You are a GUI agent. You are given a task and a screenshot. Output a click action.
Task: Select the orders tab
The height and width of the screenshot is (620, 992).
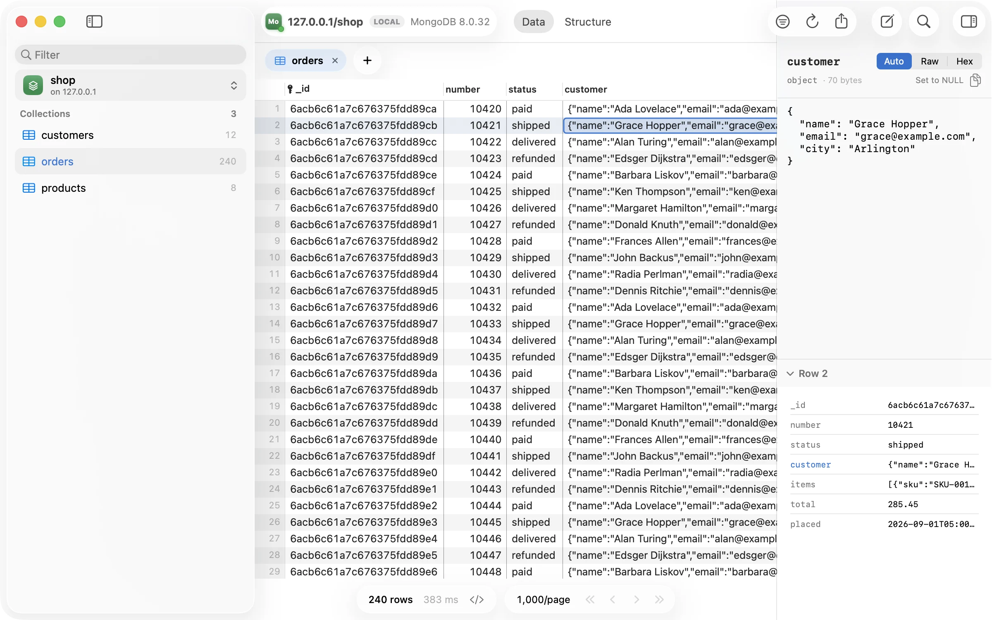pyautogui.click(x=307, y=61)
